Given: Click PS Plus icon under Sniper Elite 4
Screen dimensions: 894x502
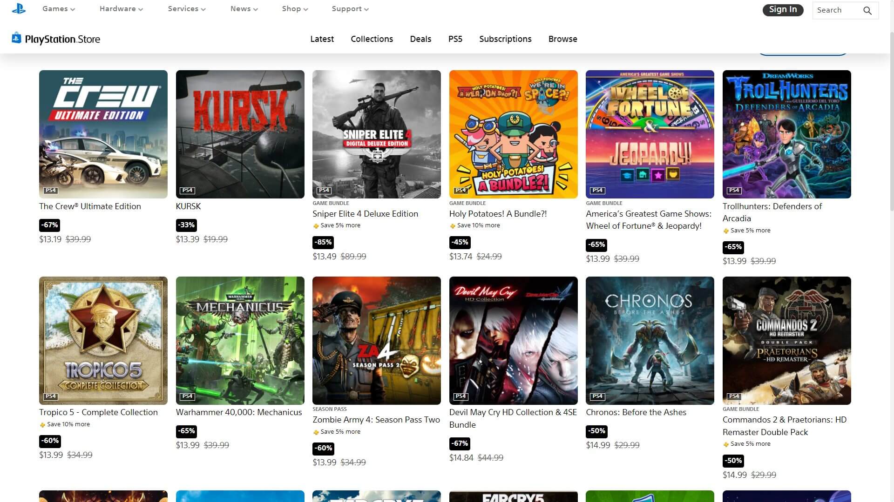Looking at the screenshot, I should (x=316, y=226).
